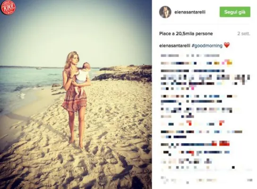Click the red heart emoji in the caption
The width and height of the screenshot is (257, 189).
click(x=227, y=45)
